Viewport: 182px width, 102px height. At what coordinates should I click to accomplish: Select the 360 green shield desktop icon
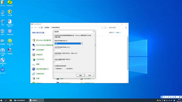[x=10, y=13]
